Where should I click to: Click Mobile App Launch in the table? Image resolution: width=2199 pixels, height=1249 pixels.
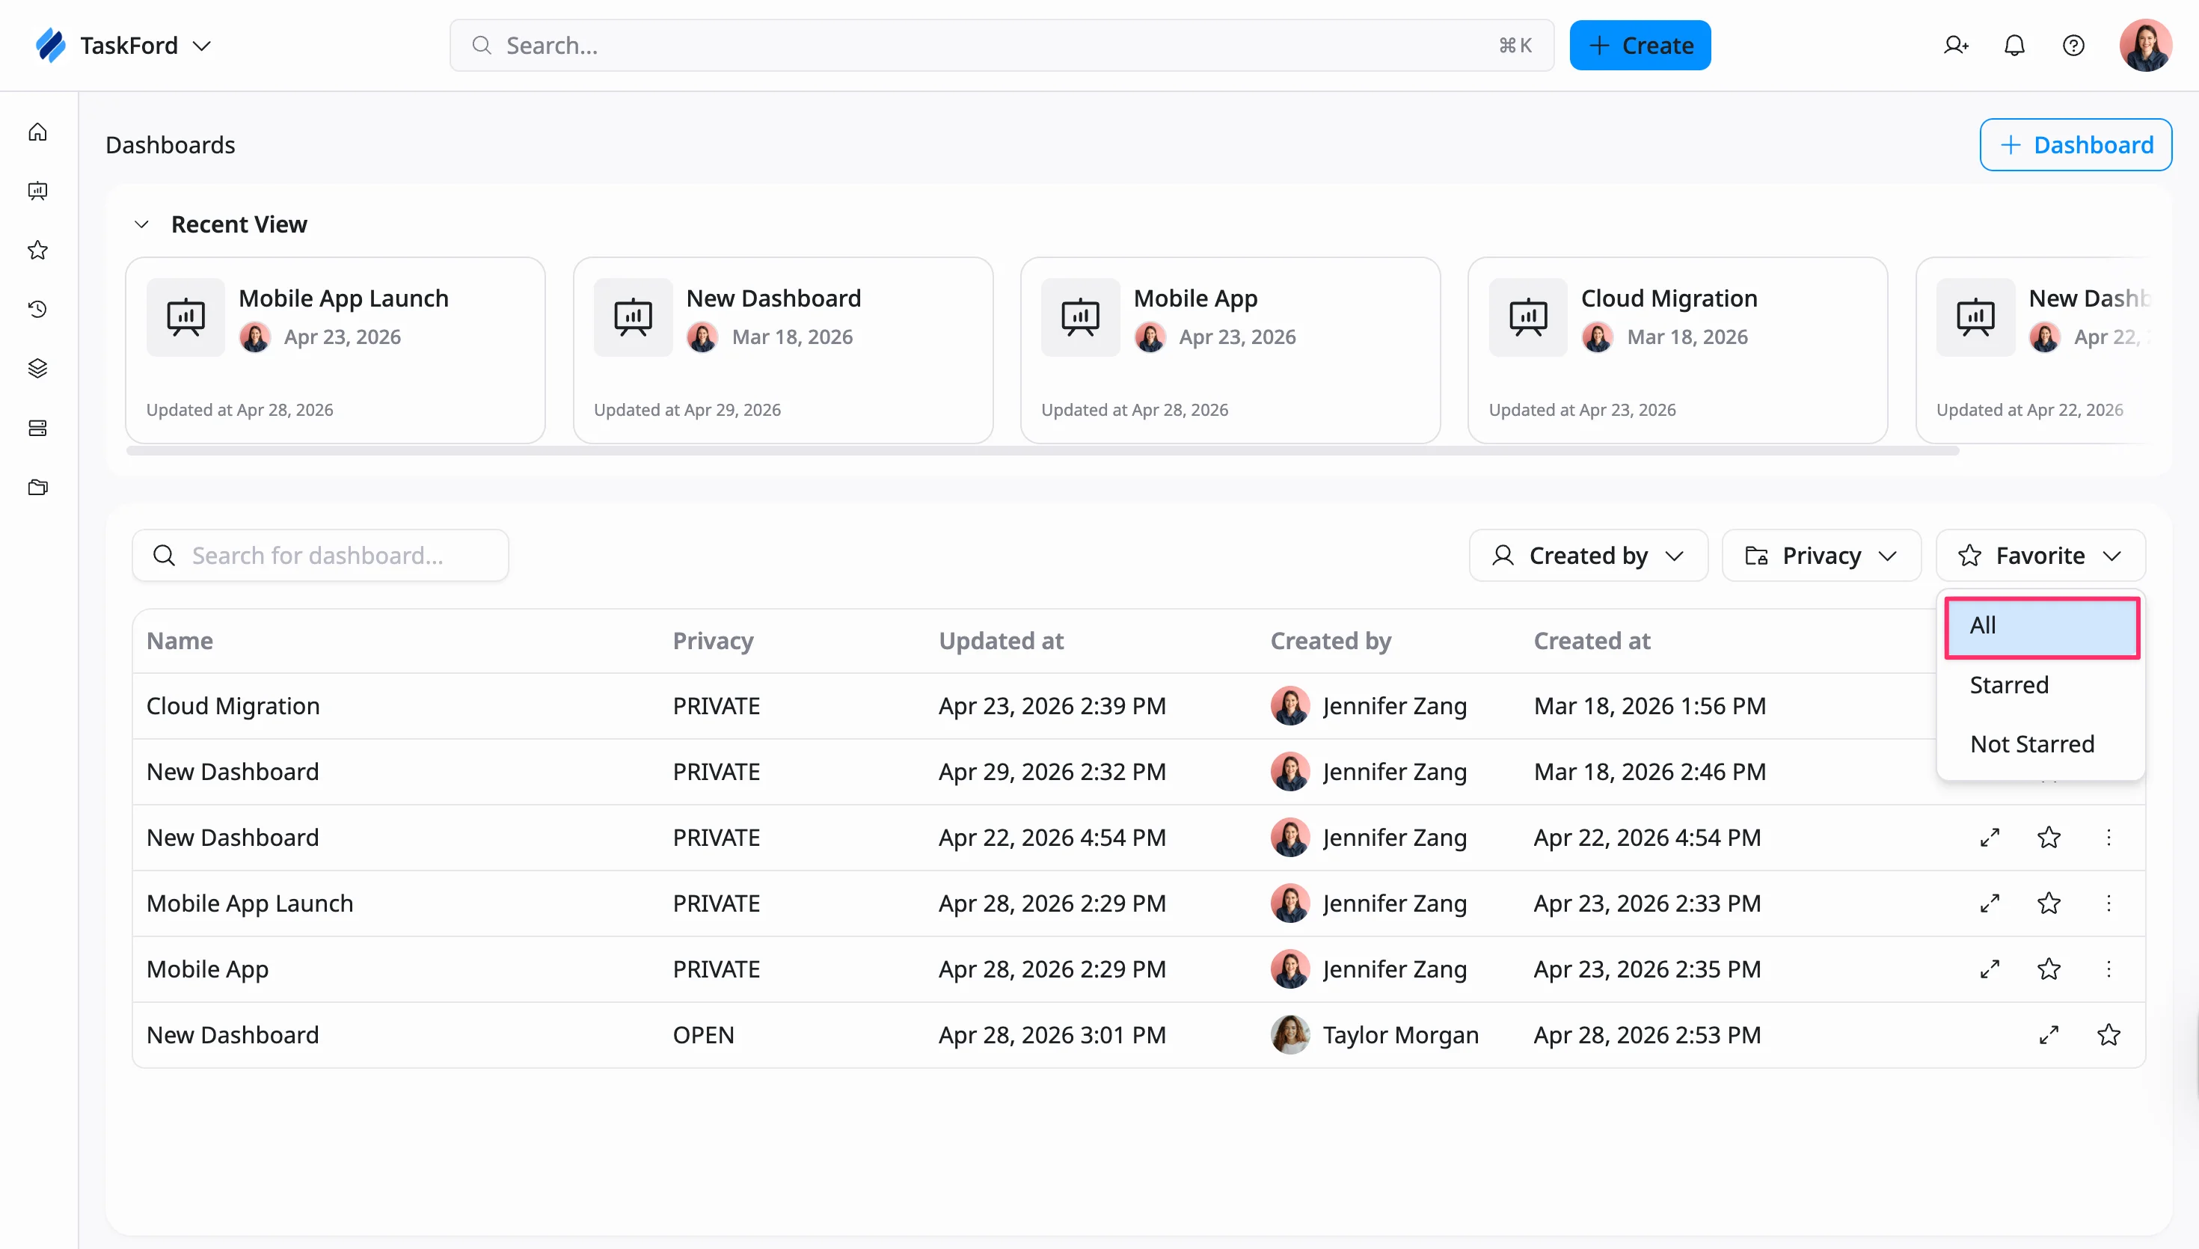click(x=250, y=903)
